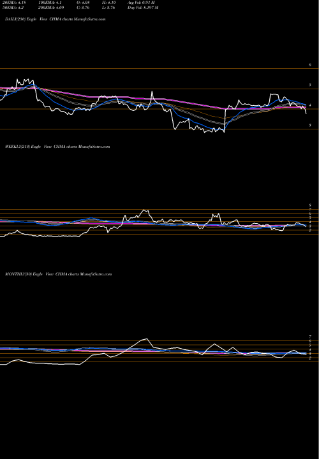Select the 100EMA value text

point(50,3)
